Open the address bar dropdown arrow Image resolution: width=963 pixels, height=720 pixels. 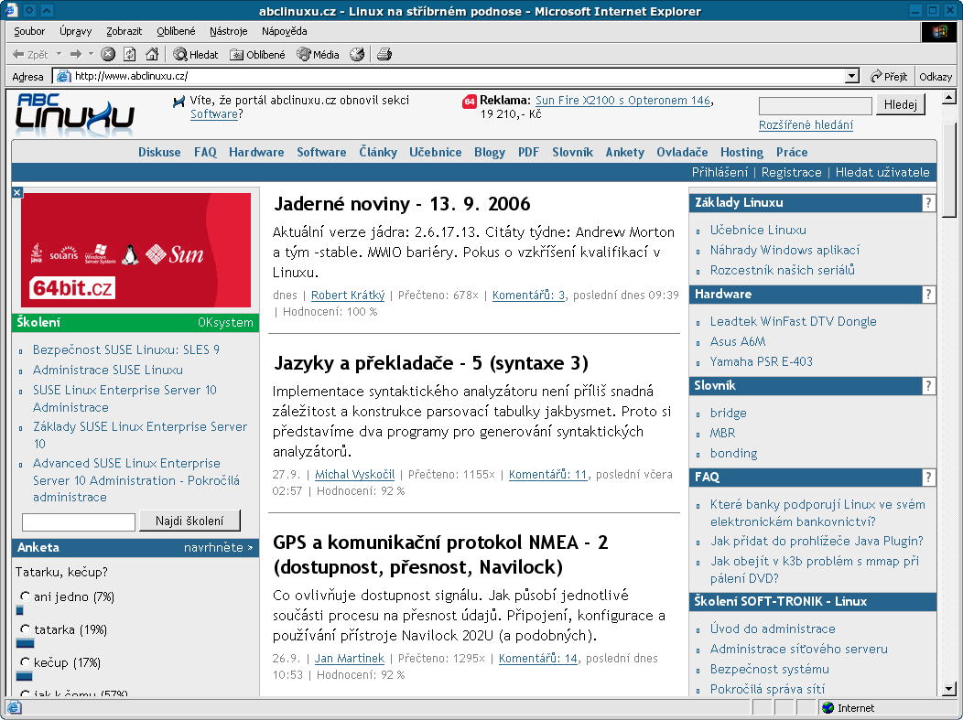pos(852,77)
